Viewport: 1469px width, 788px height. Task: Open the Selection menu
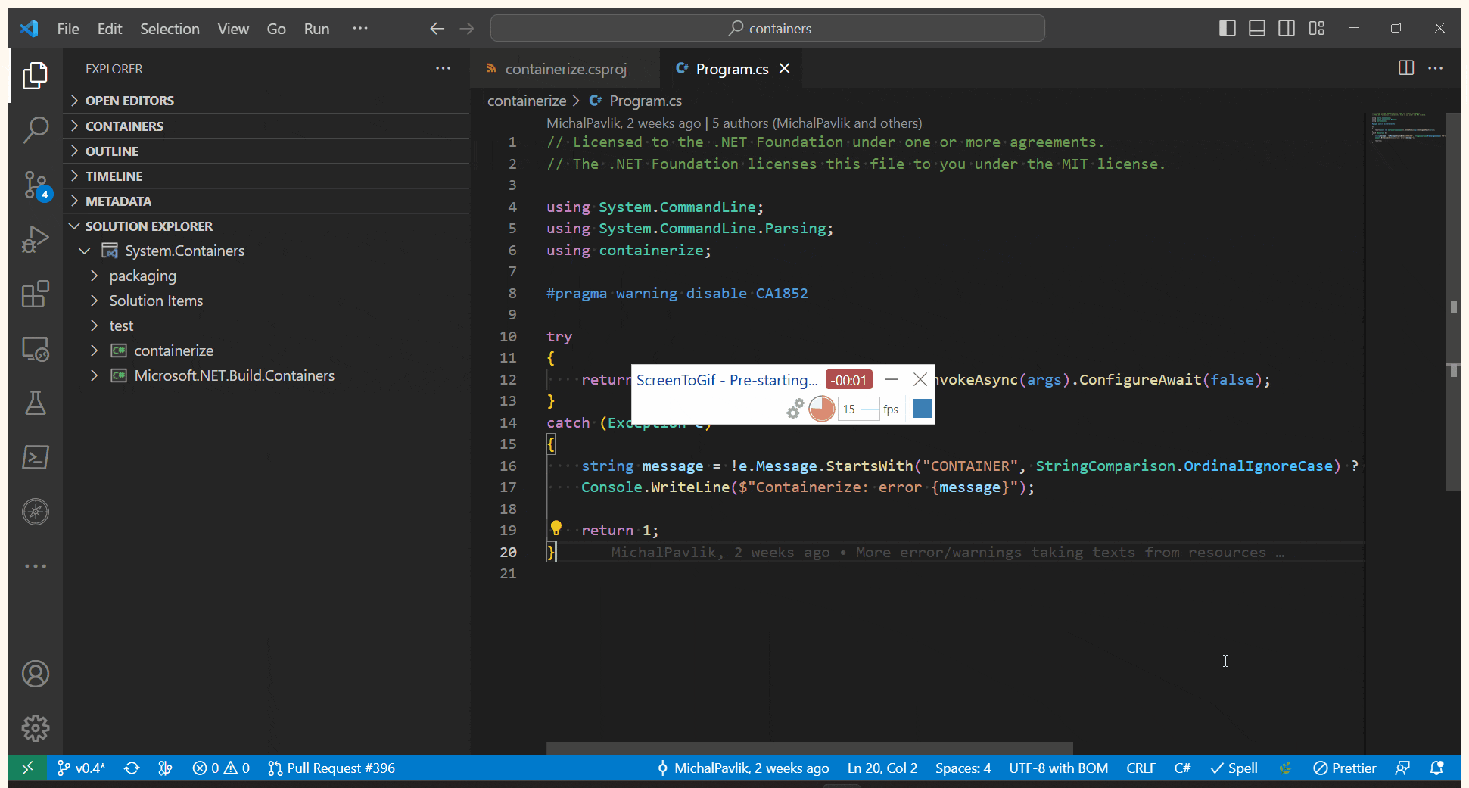pyautogui.click(x=170, y=28)
